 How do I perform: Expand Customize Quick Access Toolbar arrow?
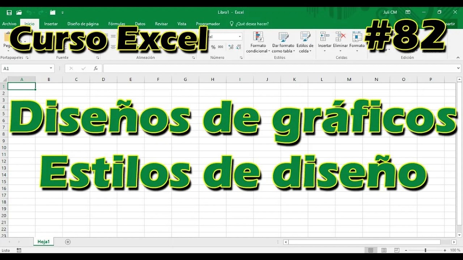(63, 12)
